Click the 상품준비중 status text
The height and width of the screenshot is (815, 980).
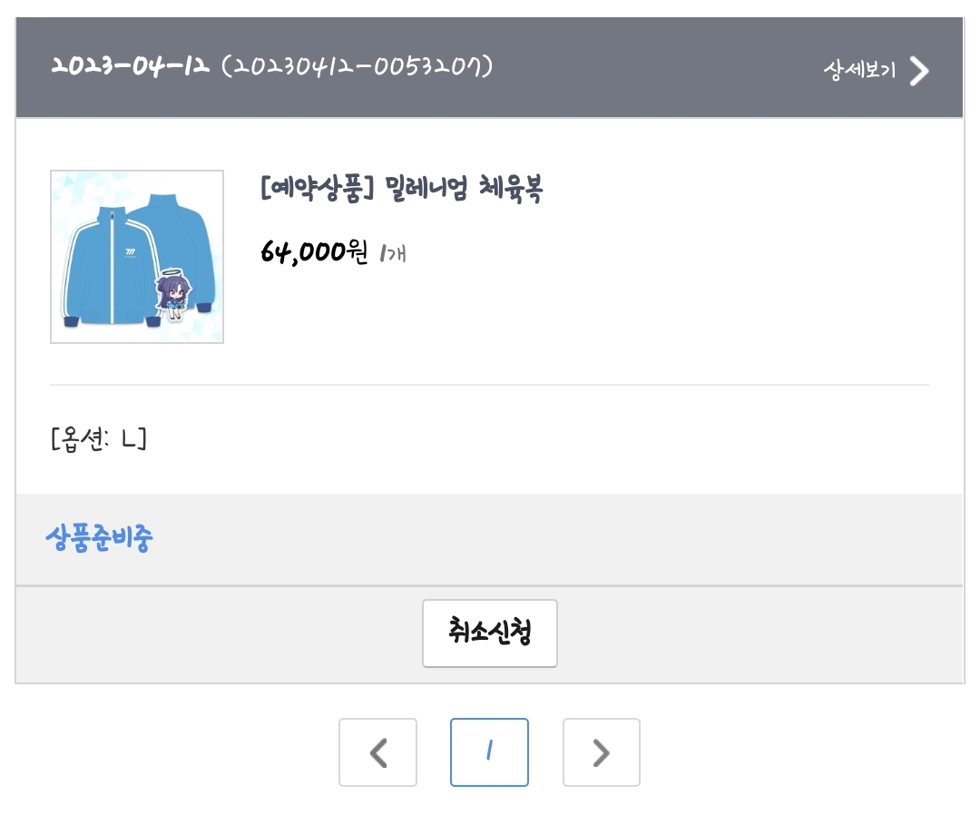99,538
